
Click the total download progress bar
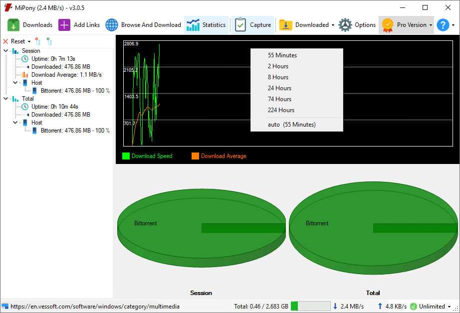click(x=311, y=306)
